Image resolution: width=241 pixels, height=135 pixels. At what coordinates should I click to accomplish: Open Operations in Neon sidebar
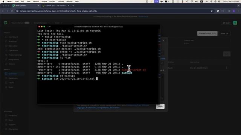coord(13,50)
